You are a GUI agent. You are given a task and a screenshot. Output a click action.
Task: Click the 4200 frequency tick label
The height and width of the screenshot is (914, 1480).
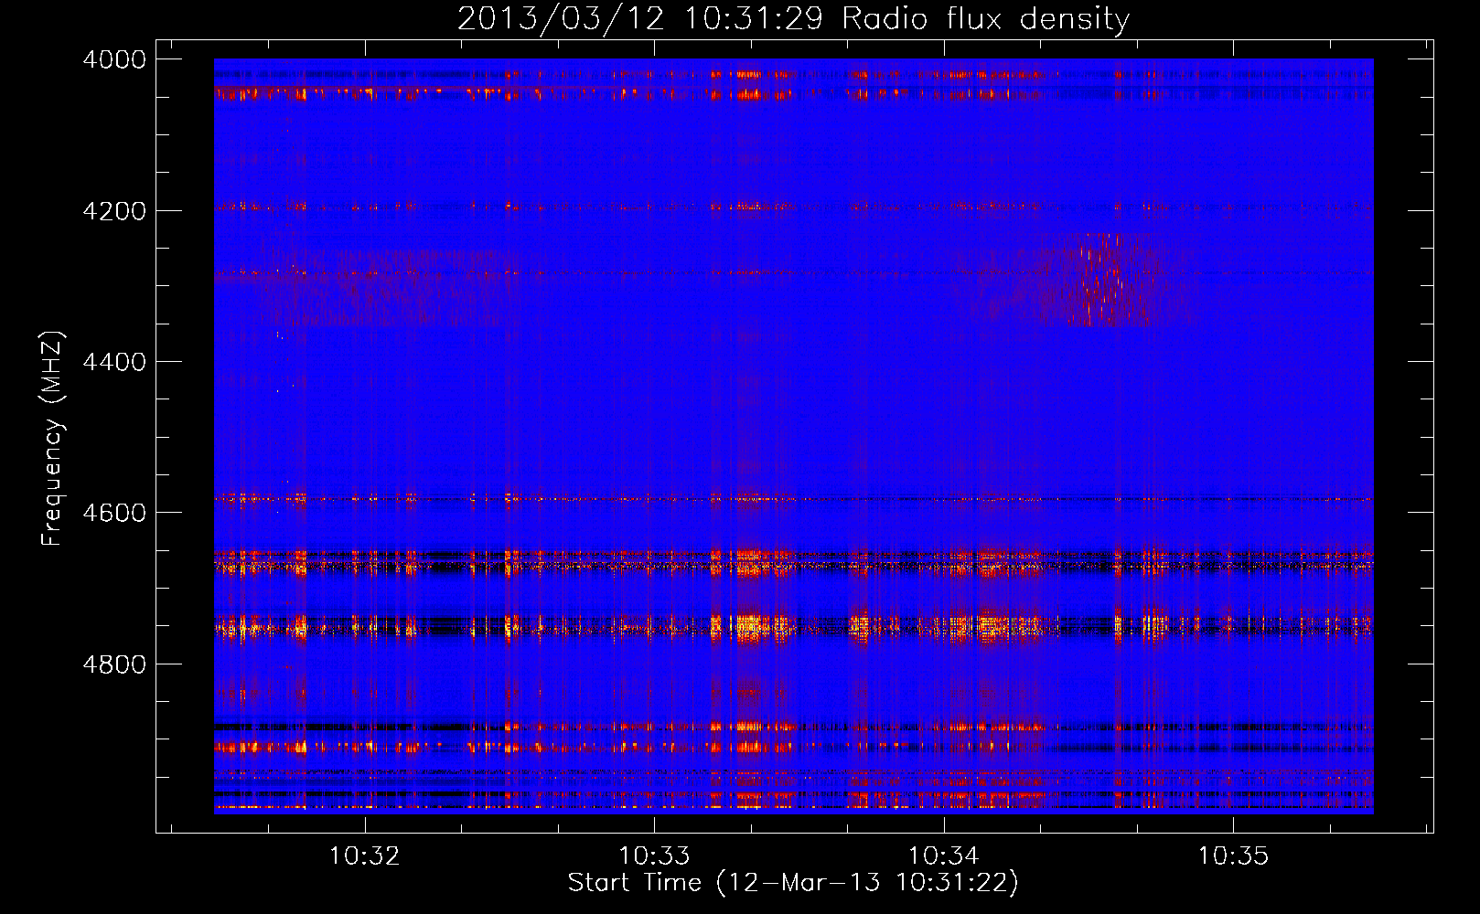click(114, 211)
